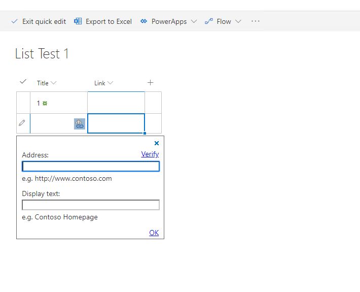
Task: Click the Address label
Action: click(x=35, y=155)
